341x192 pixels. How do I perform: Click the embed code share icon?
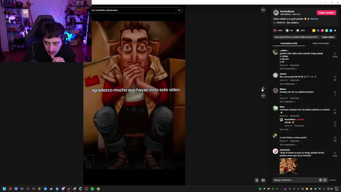click(x=318, y=31)
